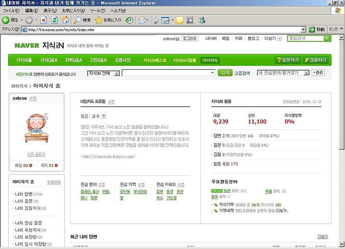Switch to the 오픈사전 tab
Viewport: 345px width, 249px height.
tap(123, 60)
